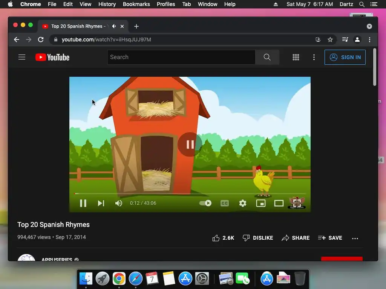The width and height of the screenshot is (386, 289).
Task: Open tab search dropdown arrow
Action: click(369, 26)
